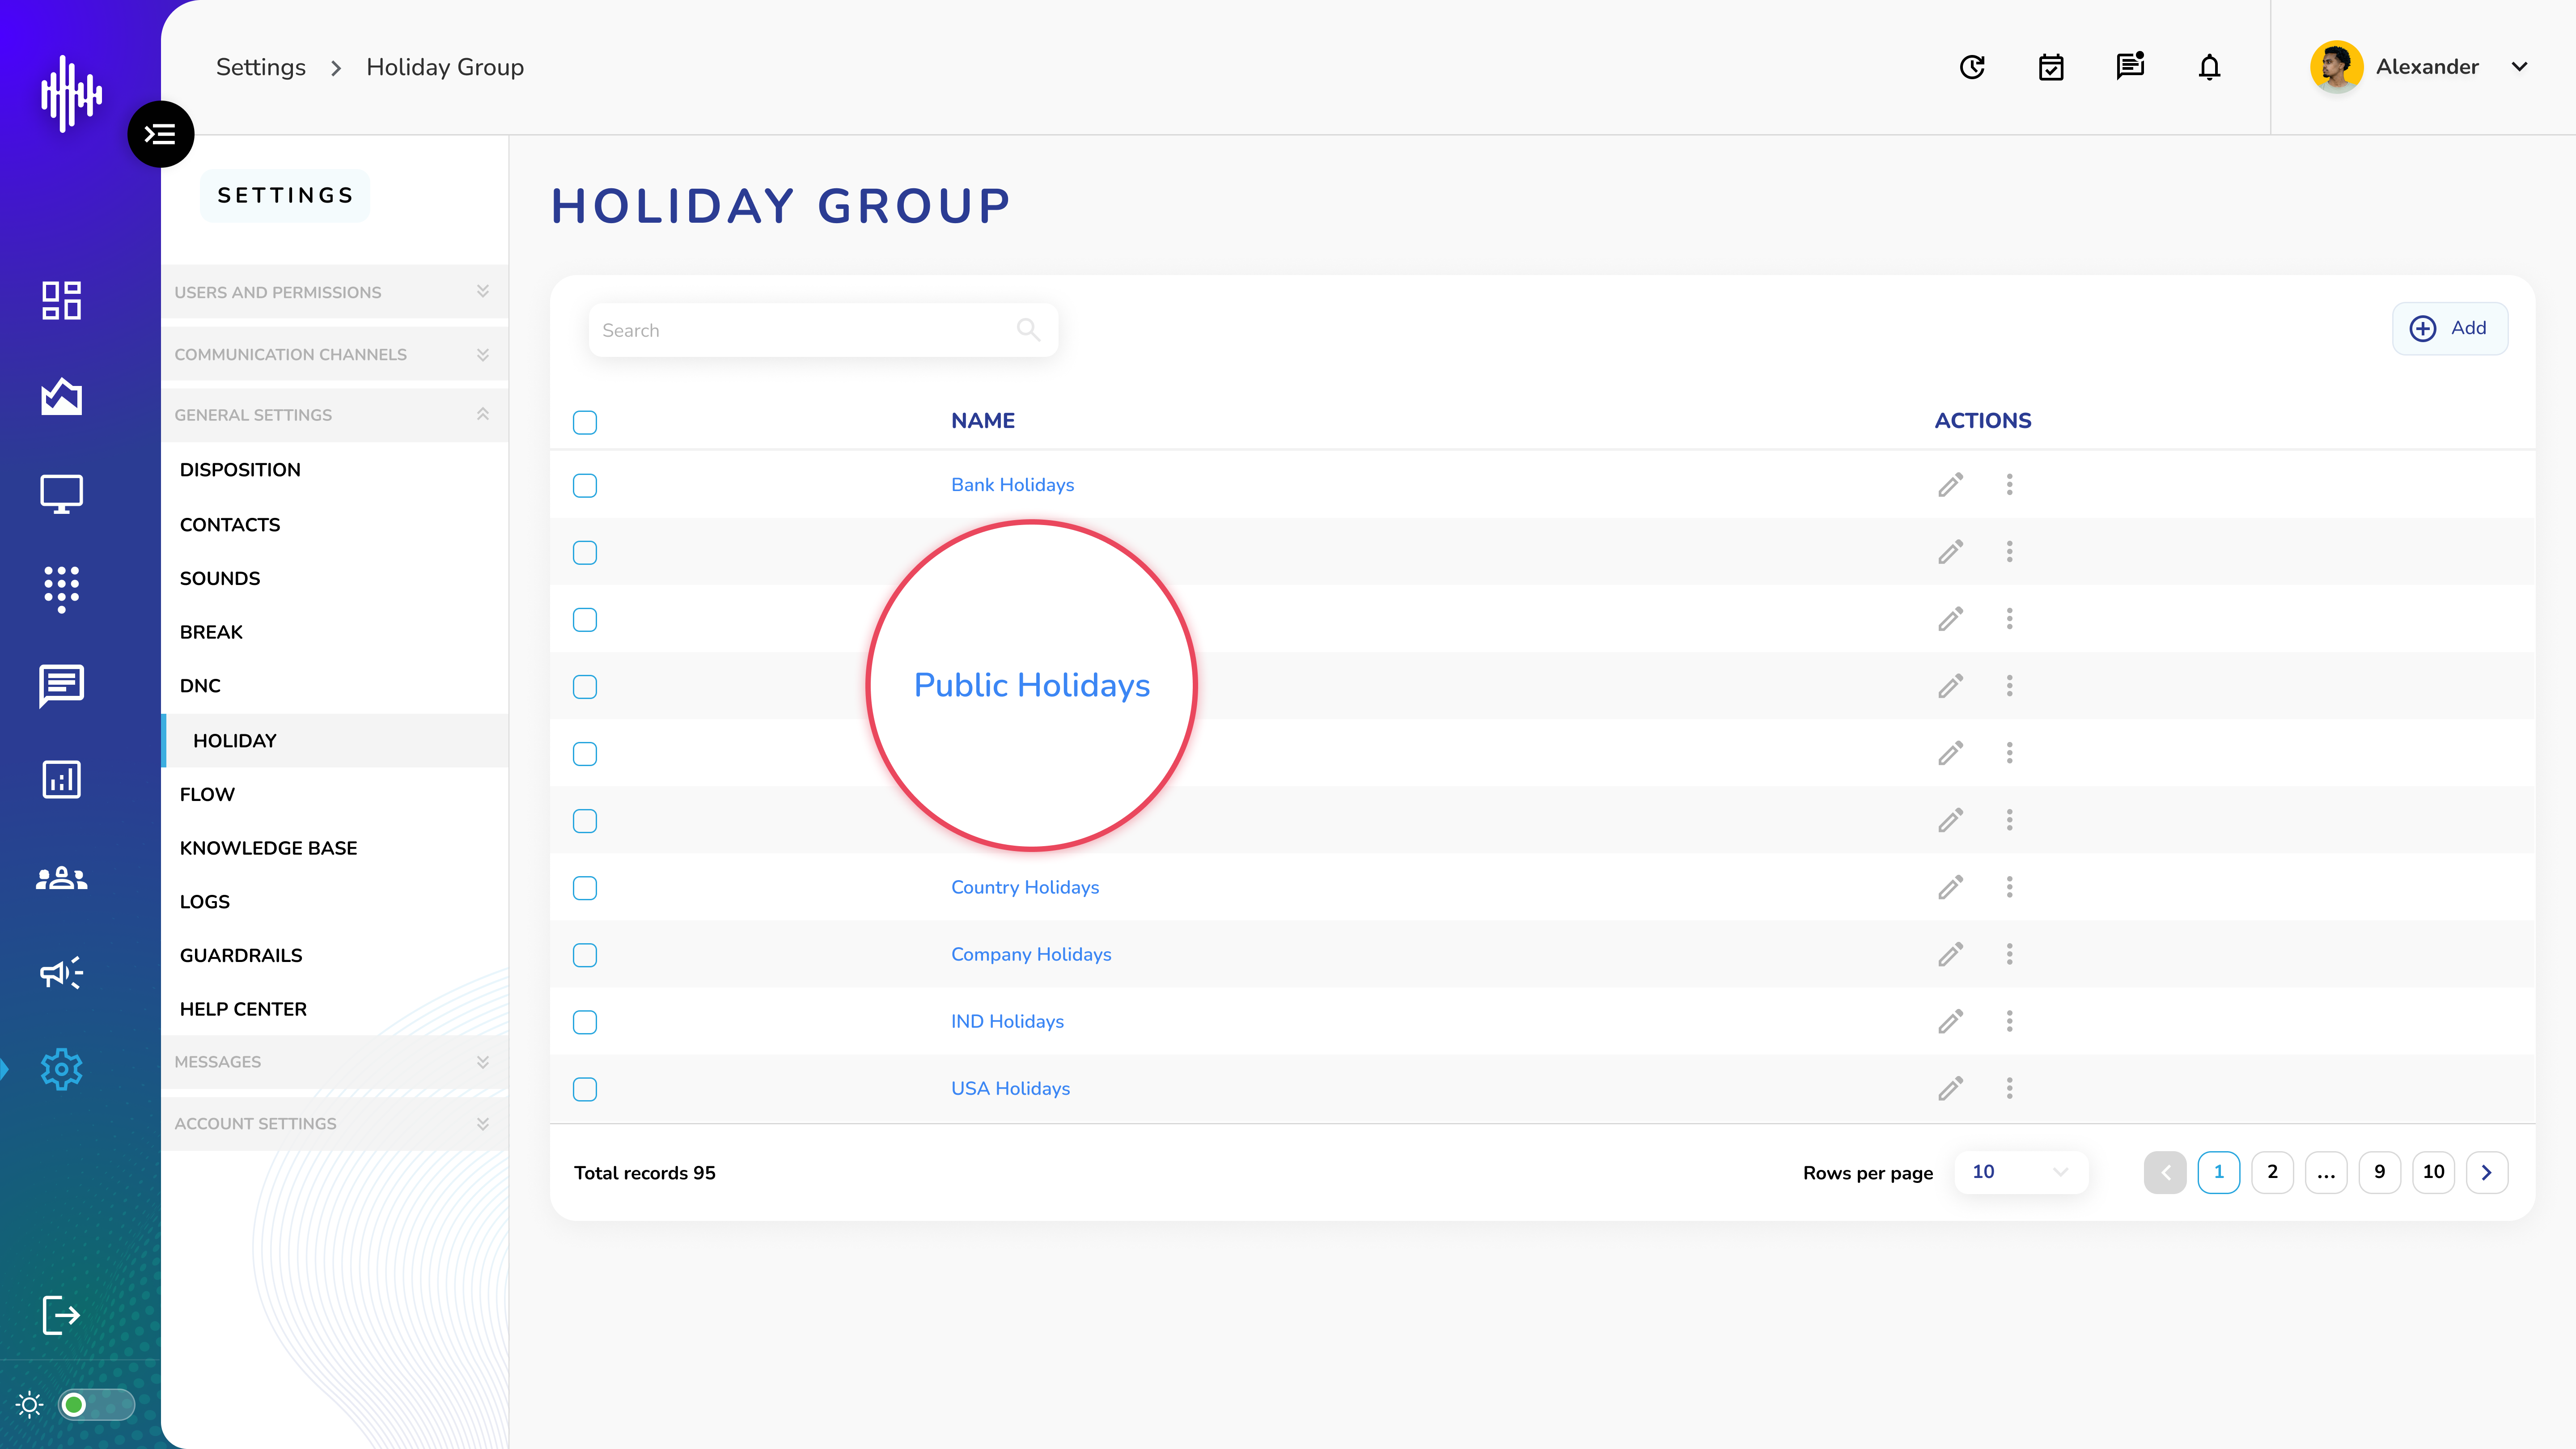The width and height of the screenshot is (2576, 1449).
Task: Click the waveform app logo
Action: [x=71, y=93]
